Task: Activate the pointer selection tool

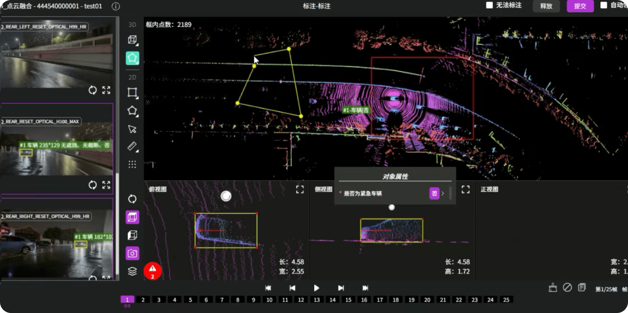Action: tap(132, 129)
